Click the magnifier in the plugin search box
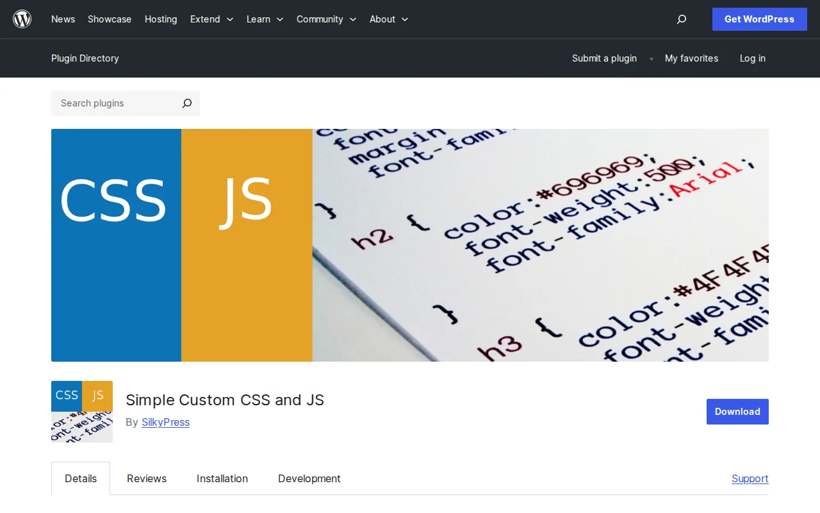This screenshot has width=820, height=513. (x=186, y=103)
